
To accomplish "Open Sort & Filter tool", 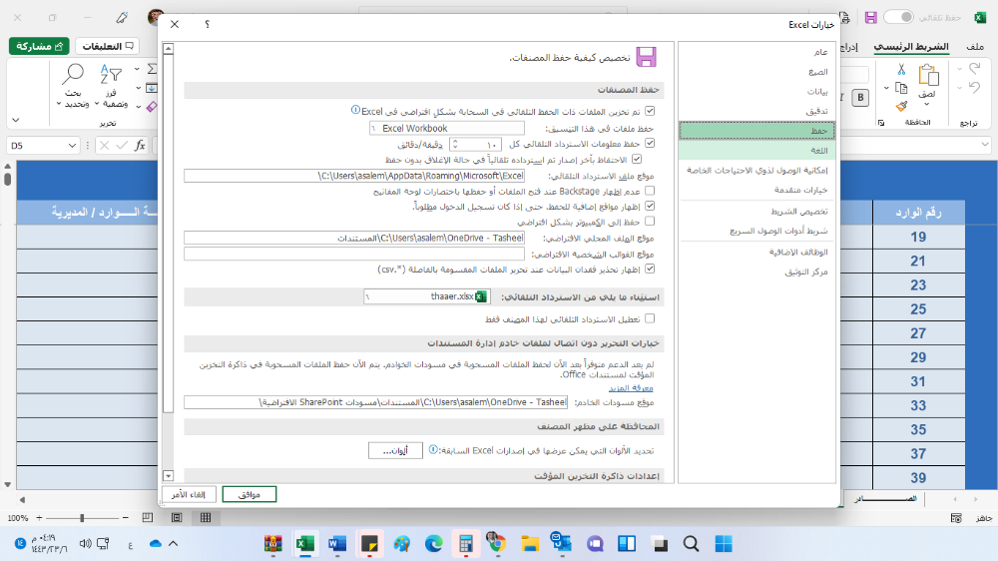I will point(111,75).
